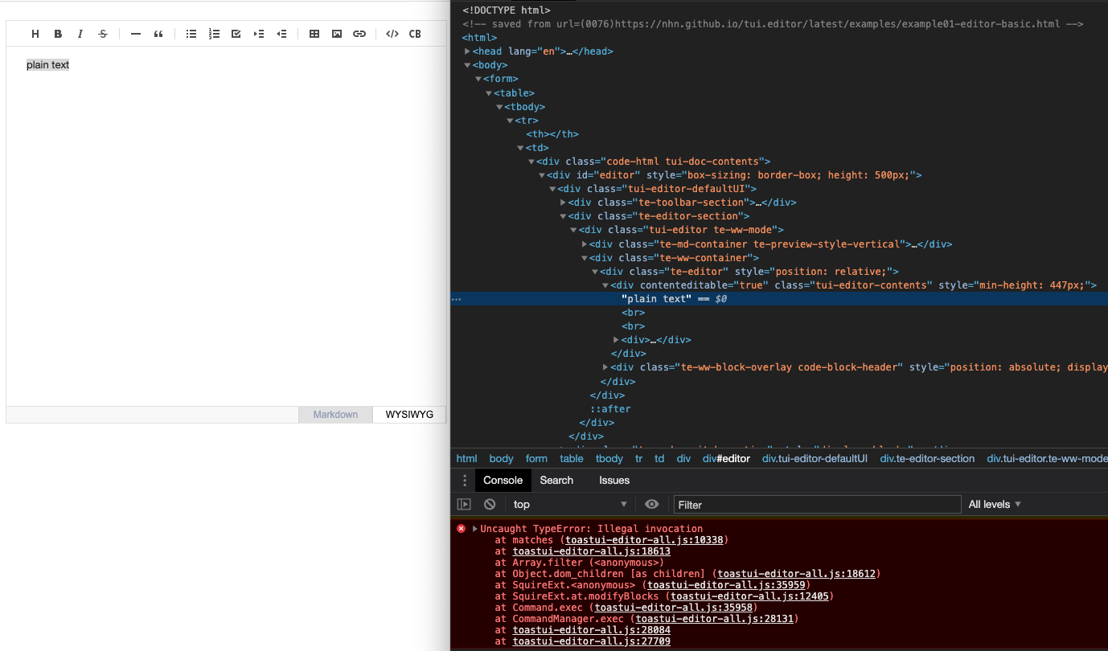Viewport: 1108px width, 651px height.
Task: Open the 'top' frame context dropdown
Action: point(571,504)
